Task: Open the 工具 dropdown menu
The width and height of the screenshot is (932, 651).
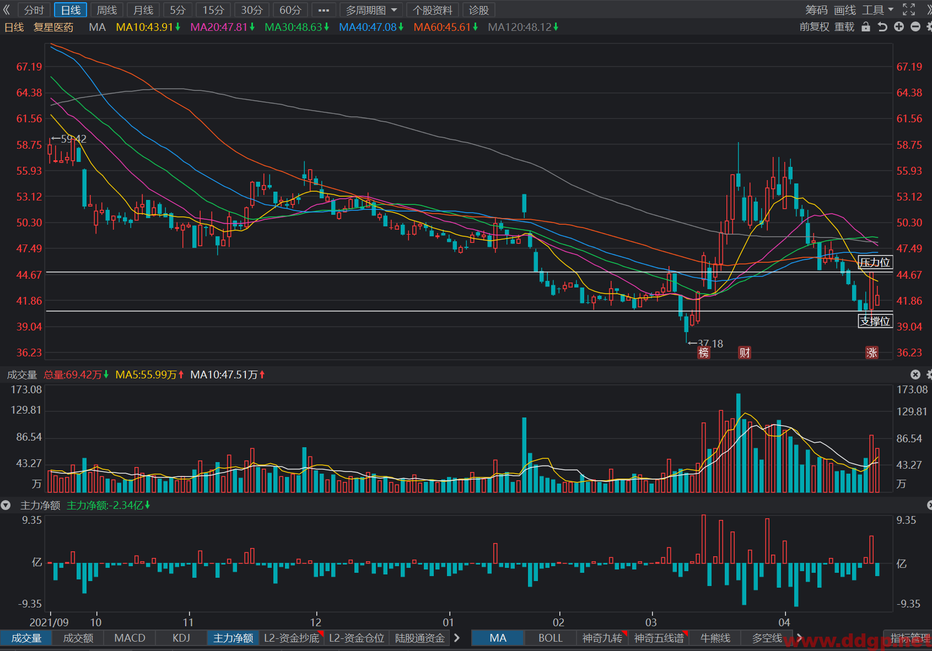Action: click(x=877, y=10)
